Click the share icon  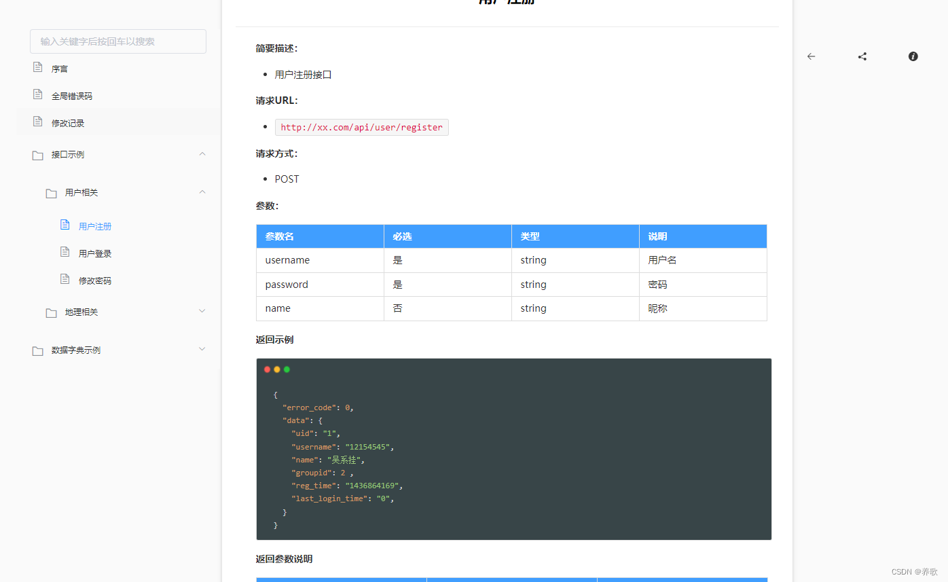point(862,56)
